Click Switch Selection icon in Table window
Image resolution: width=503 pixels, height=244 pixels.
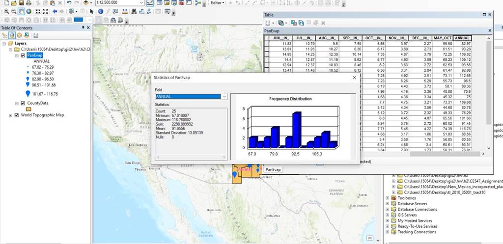tap(301, 23)
